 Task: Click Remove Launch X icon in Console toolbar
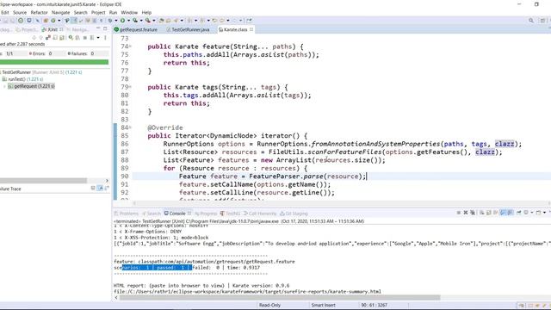(466, 213)
